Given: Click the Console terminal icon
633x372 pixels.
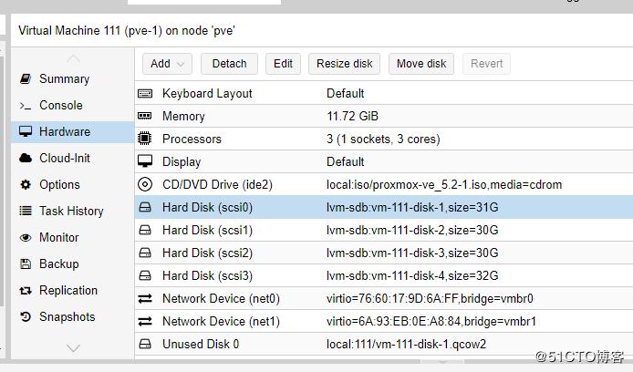Looking at the screenshot, I should pos(26,106).
